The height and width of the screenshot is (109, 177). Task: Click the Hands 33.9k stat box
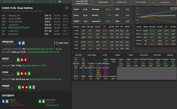point(80,9)
